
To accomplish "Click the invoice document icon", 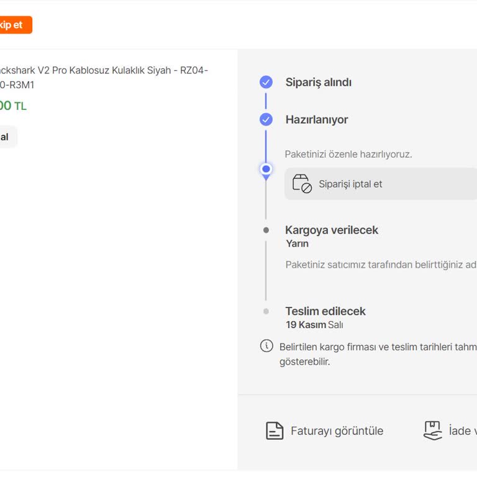I will [275, 431].
